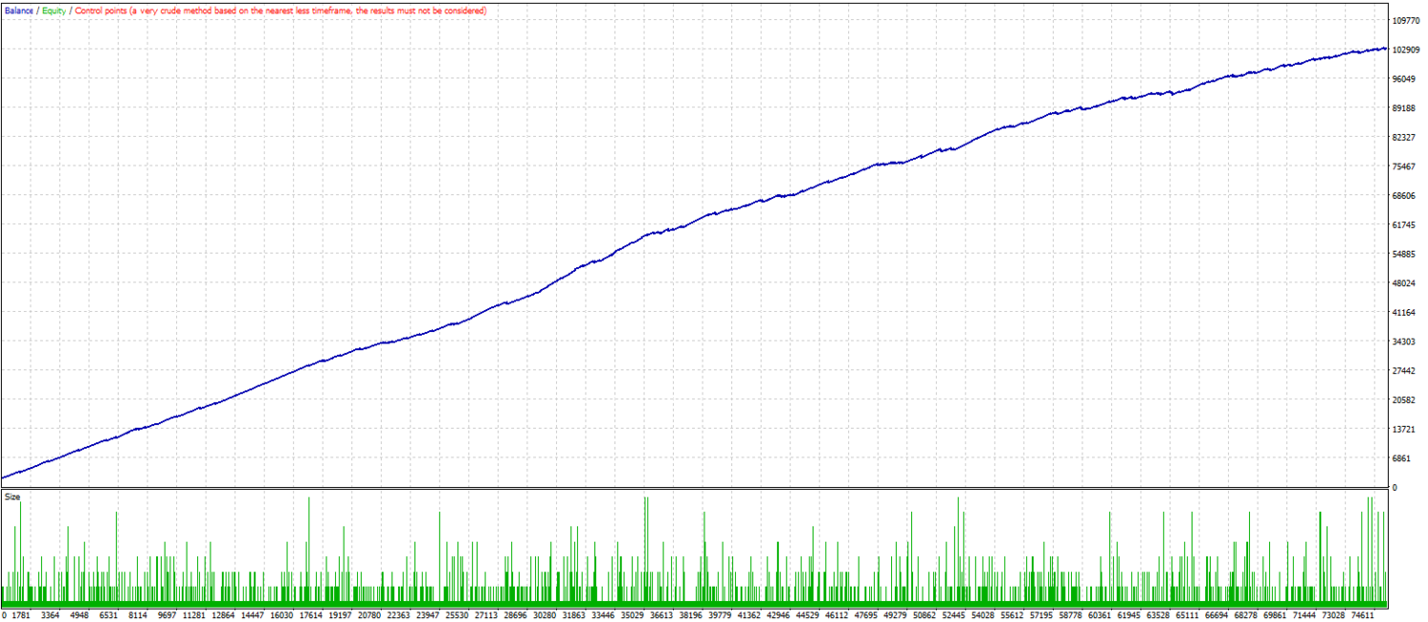This screenshot has width=1428, height=622.
Task: Pick trade number 31863 on the bottom axis
Action: pyautogui.click(x=574, y=615)
